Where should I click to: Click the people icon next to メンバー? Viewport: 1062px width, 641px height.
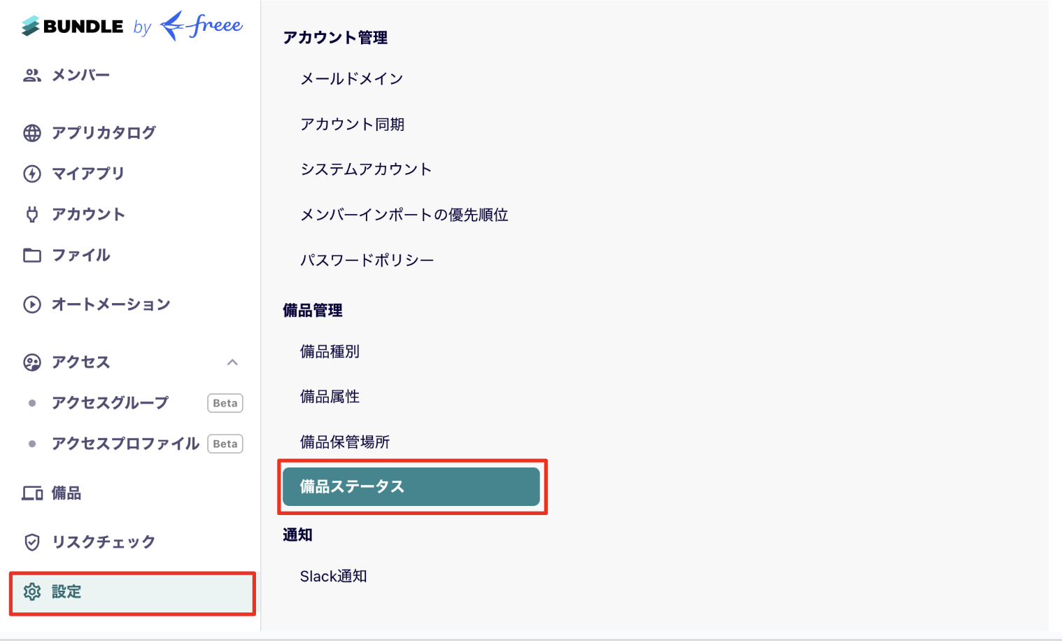(32, 76)
